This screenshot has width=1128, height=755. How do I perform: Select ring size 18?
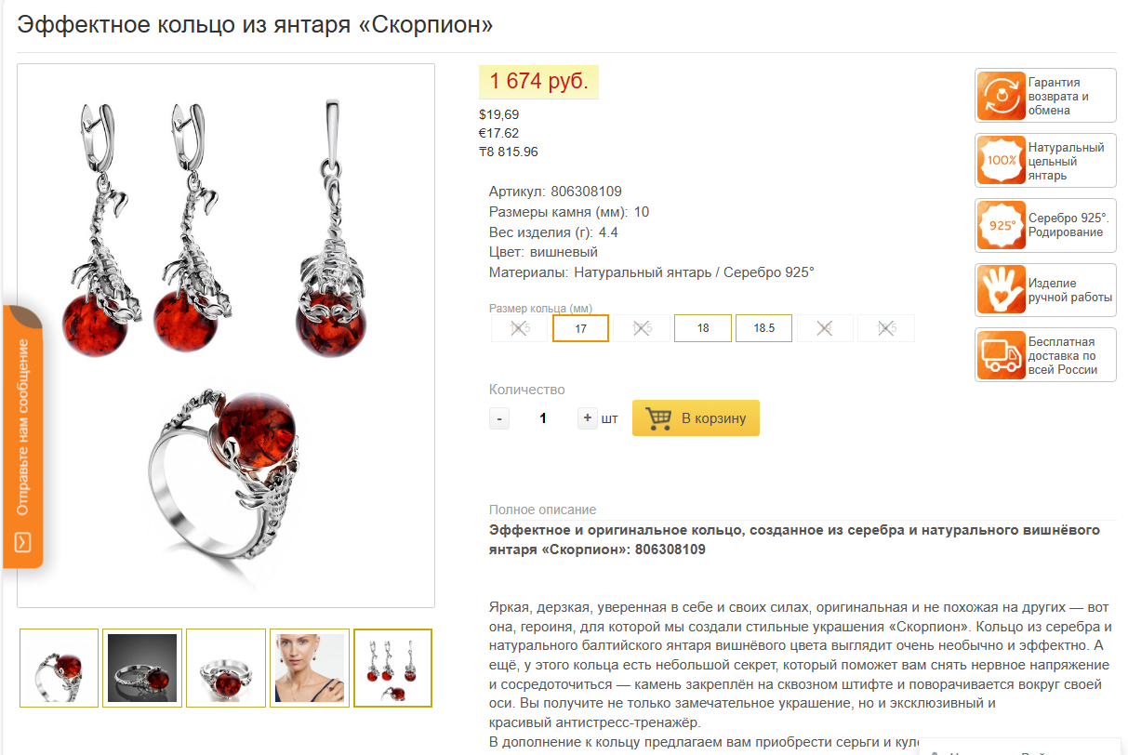point(703,328)
